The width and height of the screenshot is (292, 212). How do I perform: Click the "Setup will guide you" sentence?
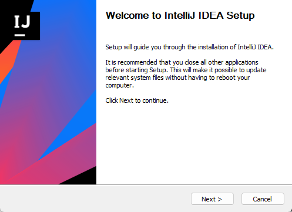point(189,47)
